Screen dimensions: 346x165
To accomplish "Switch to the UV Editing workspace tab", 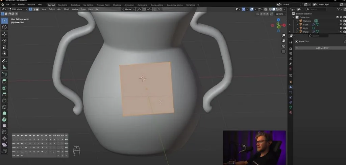I will coord(88,5).
